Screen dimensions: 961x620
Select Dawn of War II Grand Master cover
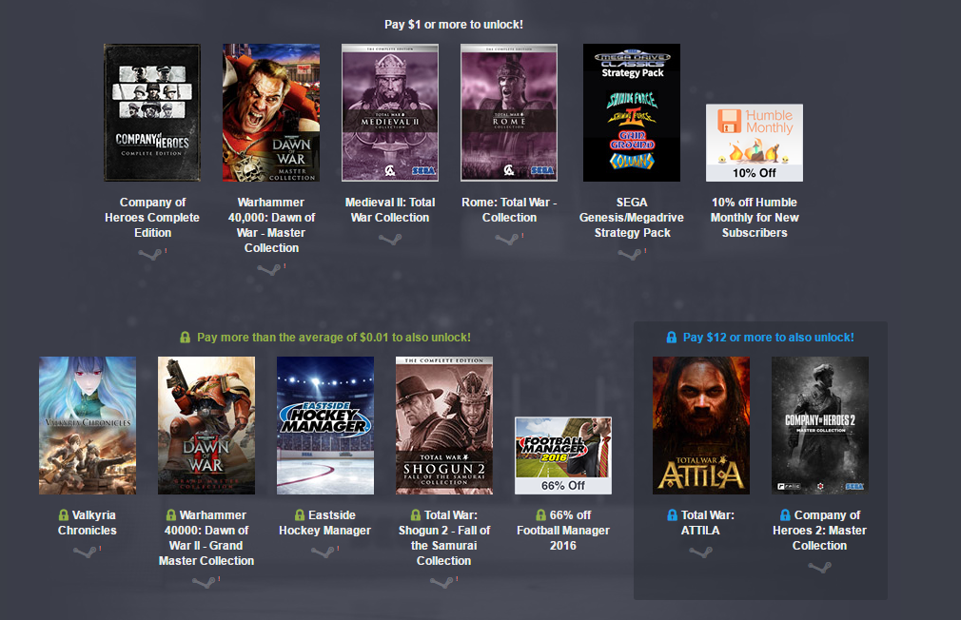tap(206, 426)
